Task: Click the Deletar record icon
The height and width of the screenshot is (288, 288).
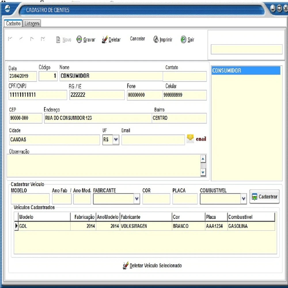Action: pyautogui.click(x=105, y=40)
